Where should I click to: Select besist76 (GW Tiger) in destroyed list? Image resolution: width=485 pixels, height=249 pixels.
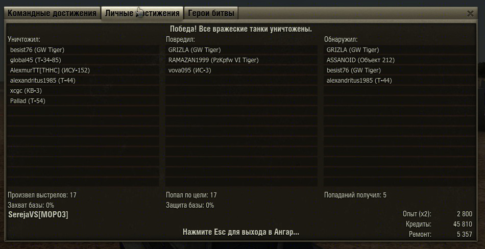83,50
